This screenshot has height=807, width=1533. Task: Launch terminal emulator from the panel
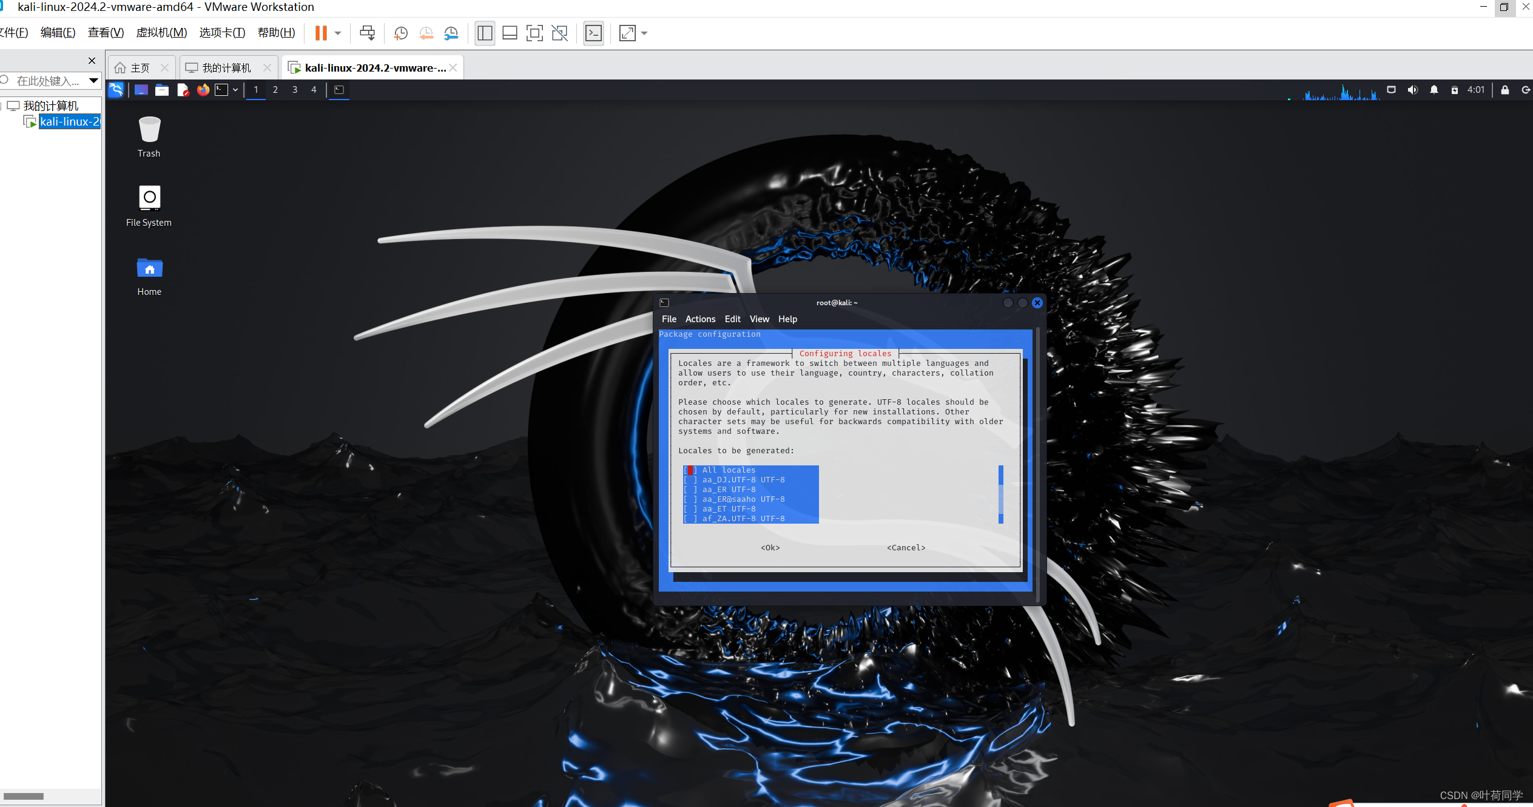[222, 90]
